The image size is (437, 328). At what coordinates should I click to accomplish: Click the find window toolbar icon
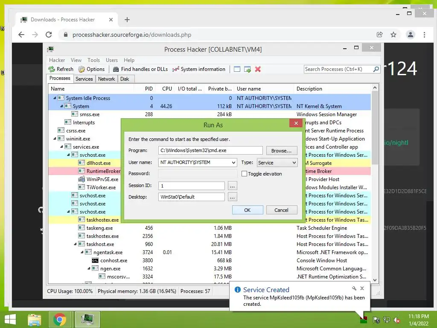coord(237,69)
